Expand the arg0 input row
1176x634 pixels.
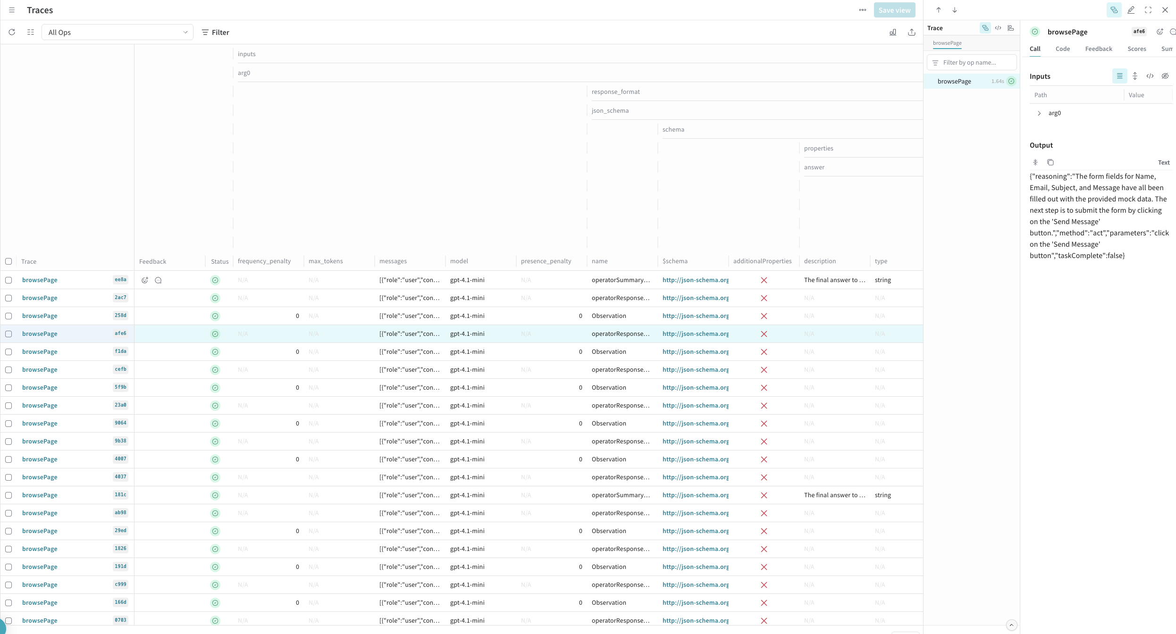(1039, 113)
